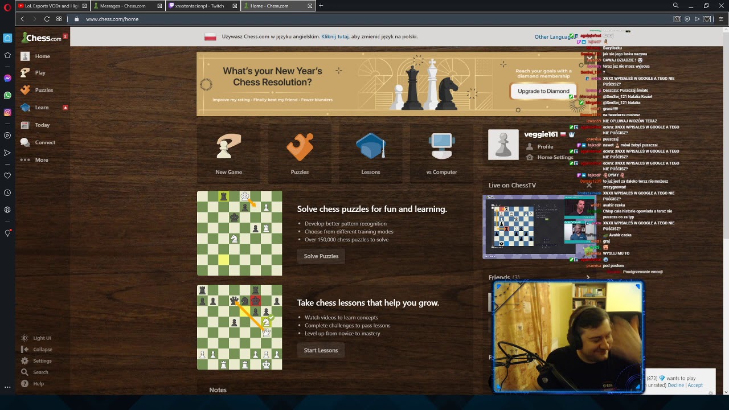Open Play in the Chess.com sidebar
The height and width of the screenshot is (410, 729).
pyautogui.click(x=33, y=73)
